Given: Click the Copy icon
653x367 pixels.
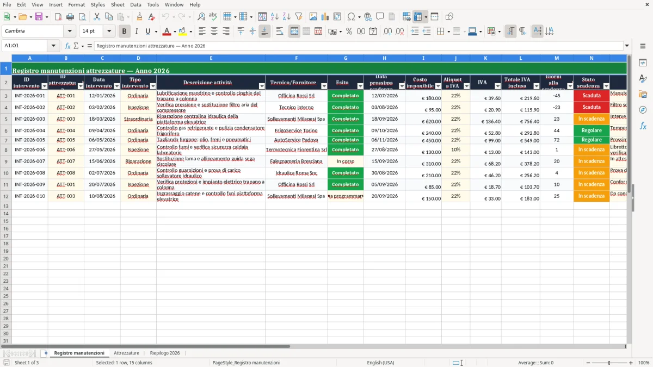Looking at the screenshot, I should (108, 17).
